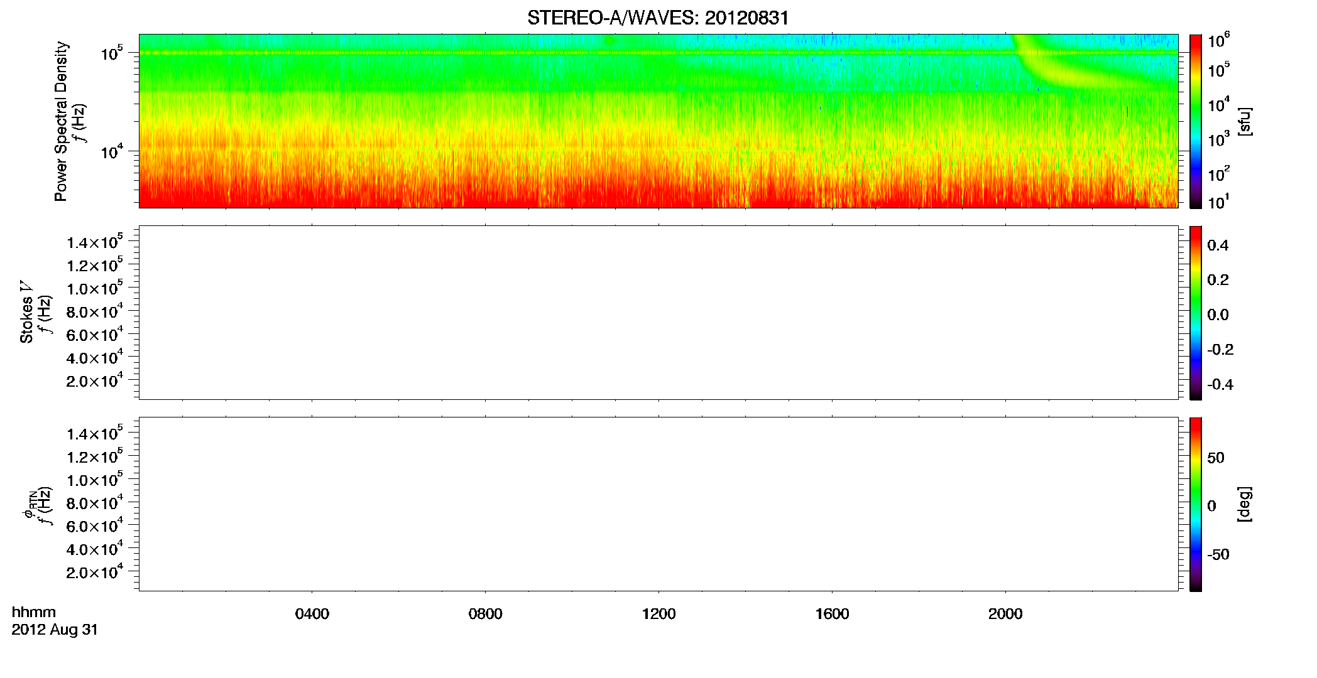
Task: Click the deg unit label on bottom colorbar
Action: coord(1245,504)
